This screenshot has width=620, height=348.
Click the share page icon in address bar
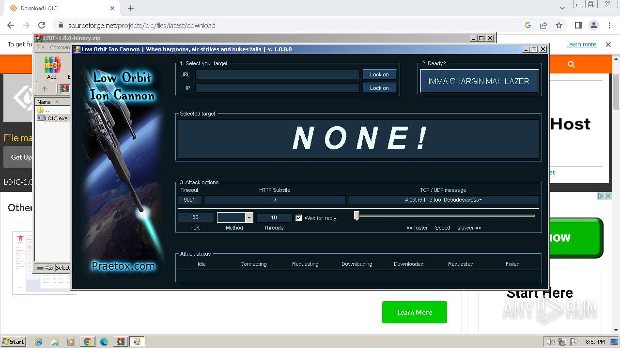[x=543, y=25]
